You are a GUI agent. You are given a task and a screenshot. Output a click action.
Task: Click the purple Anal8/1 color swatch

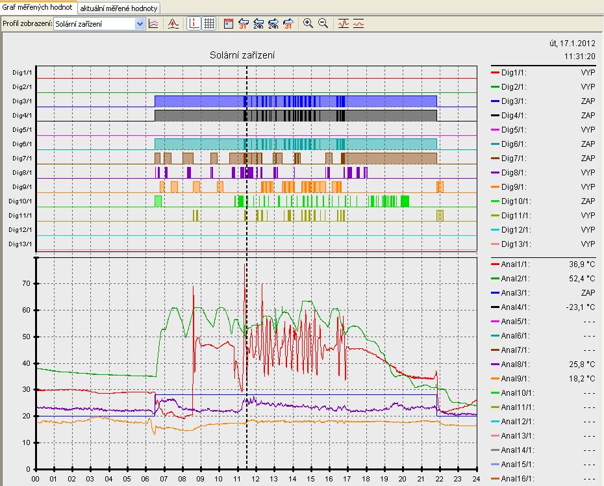[x=495, y=364]
